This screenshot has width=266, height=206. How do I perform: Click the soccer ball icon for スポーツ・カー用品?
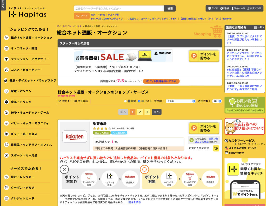[x=6, y=155]
